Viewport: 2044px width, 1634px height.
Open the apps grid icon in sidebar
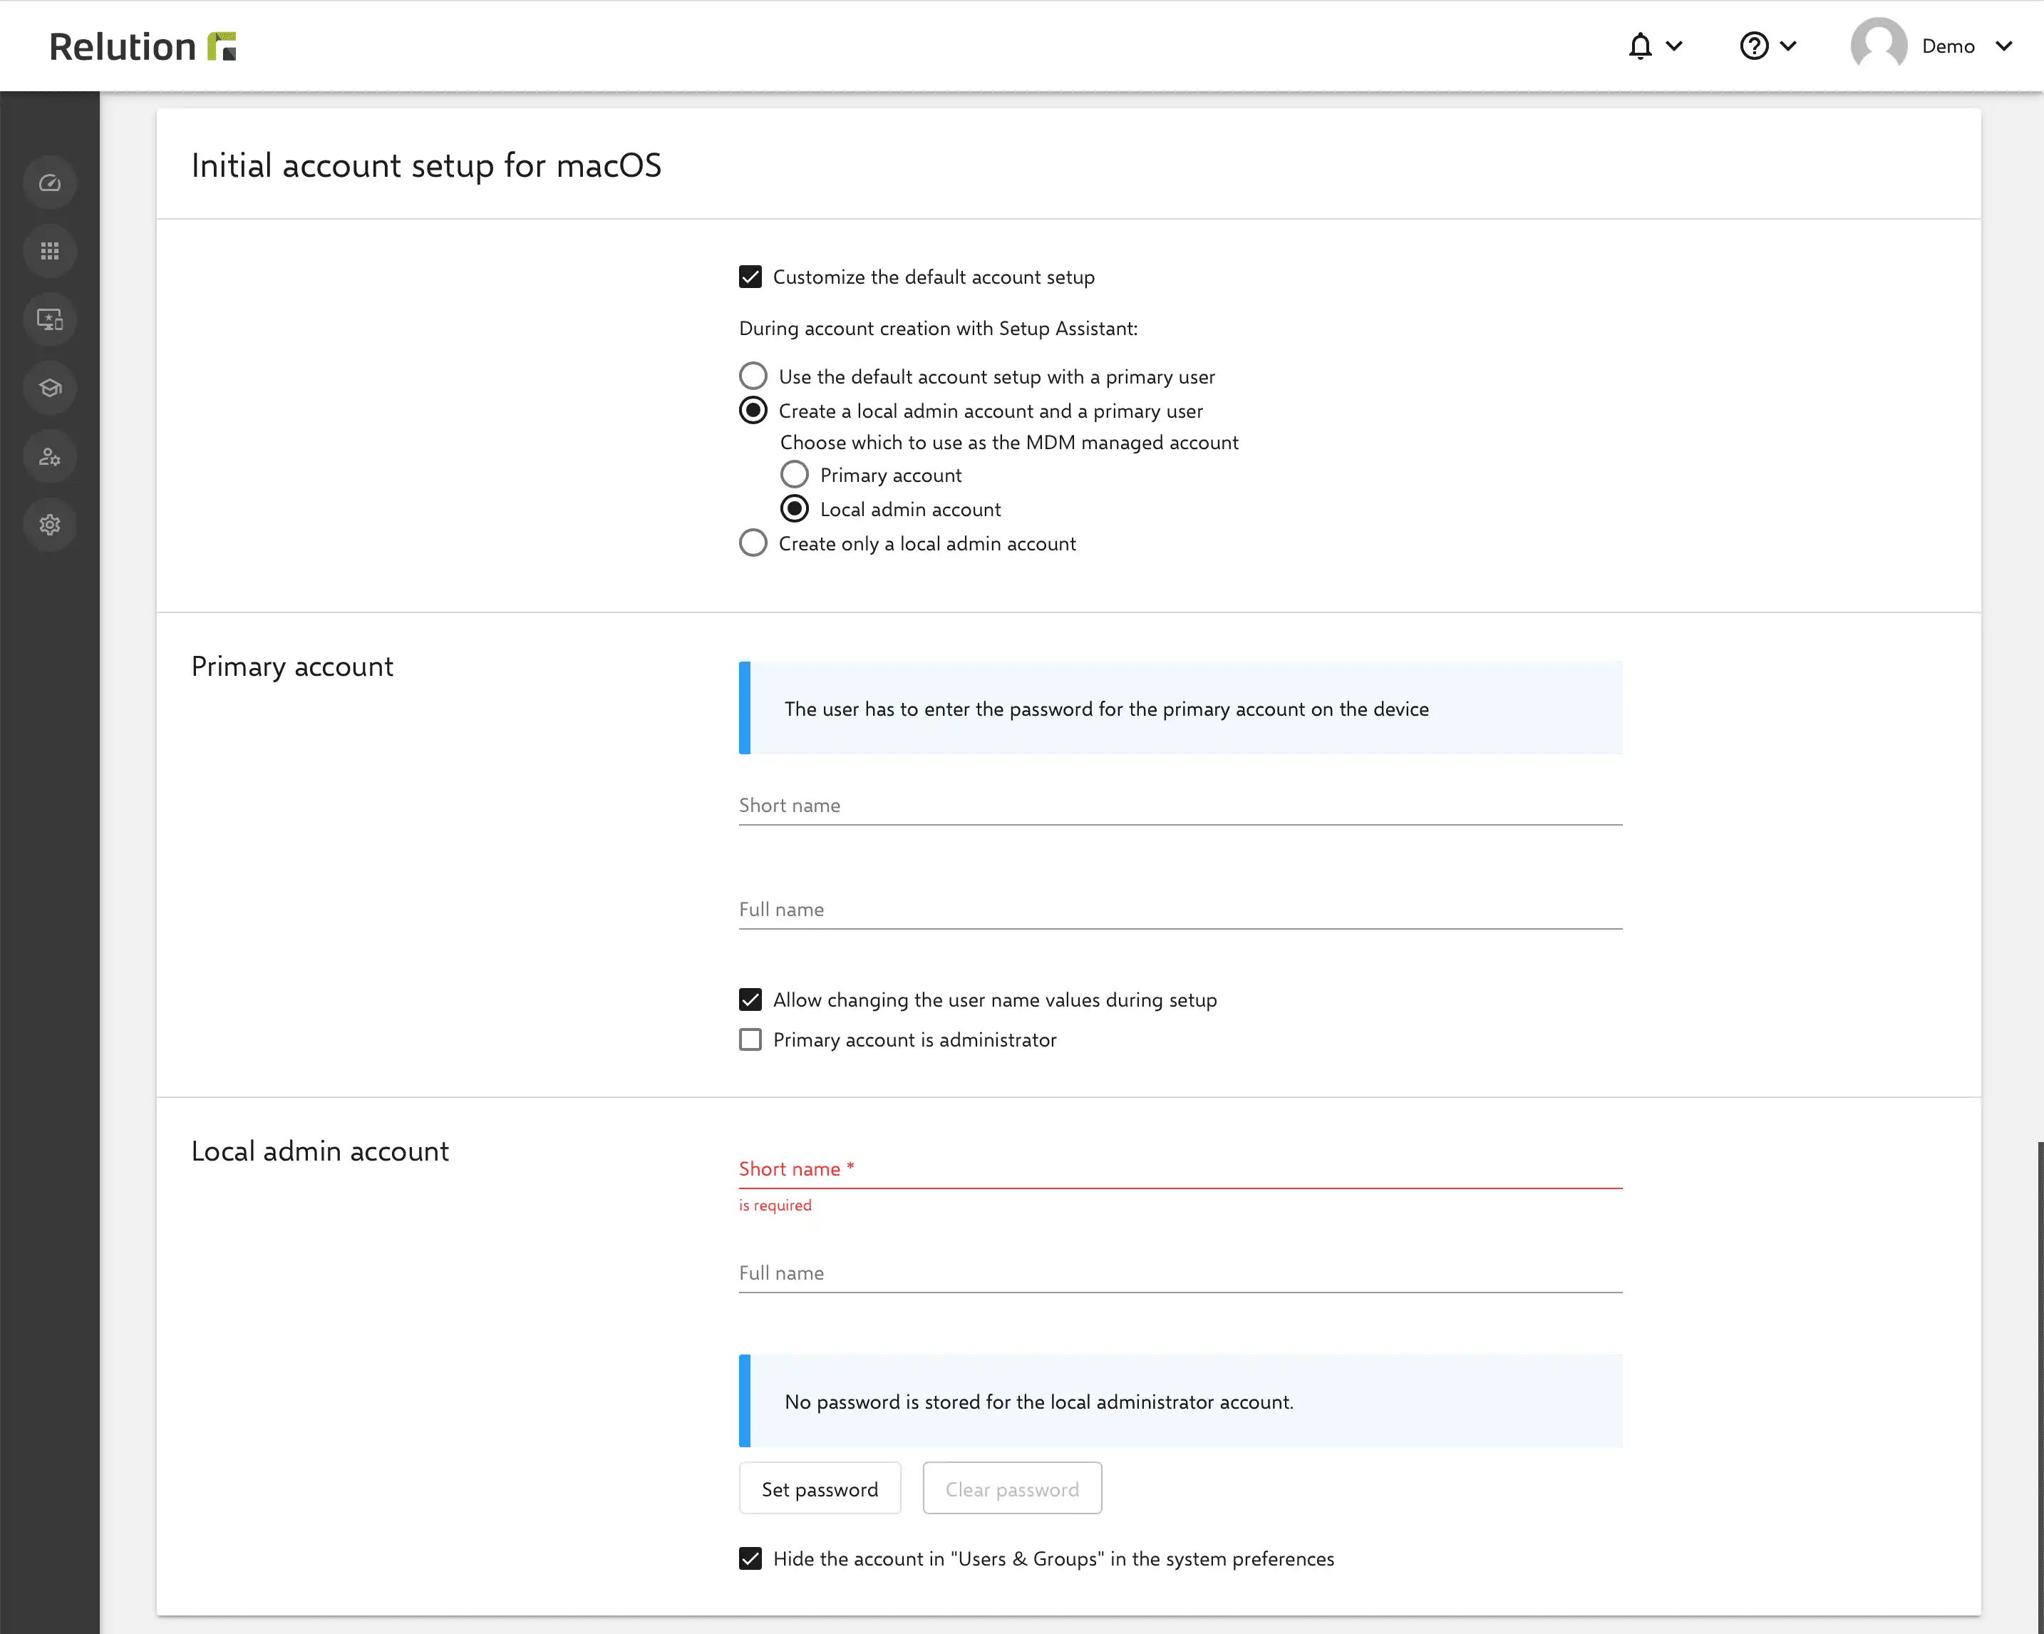49,252
